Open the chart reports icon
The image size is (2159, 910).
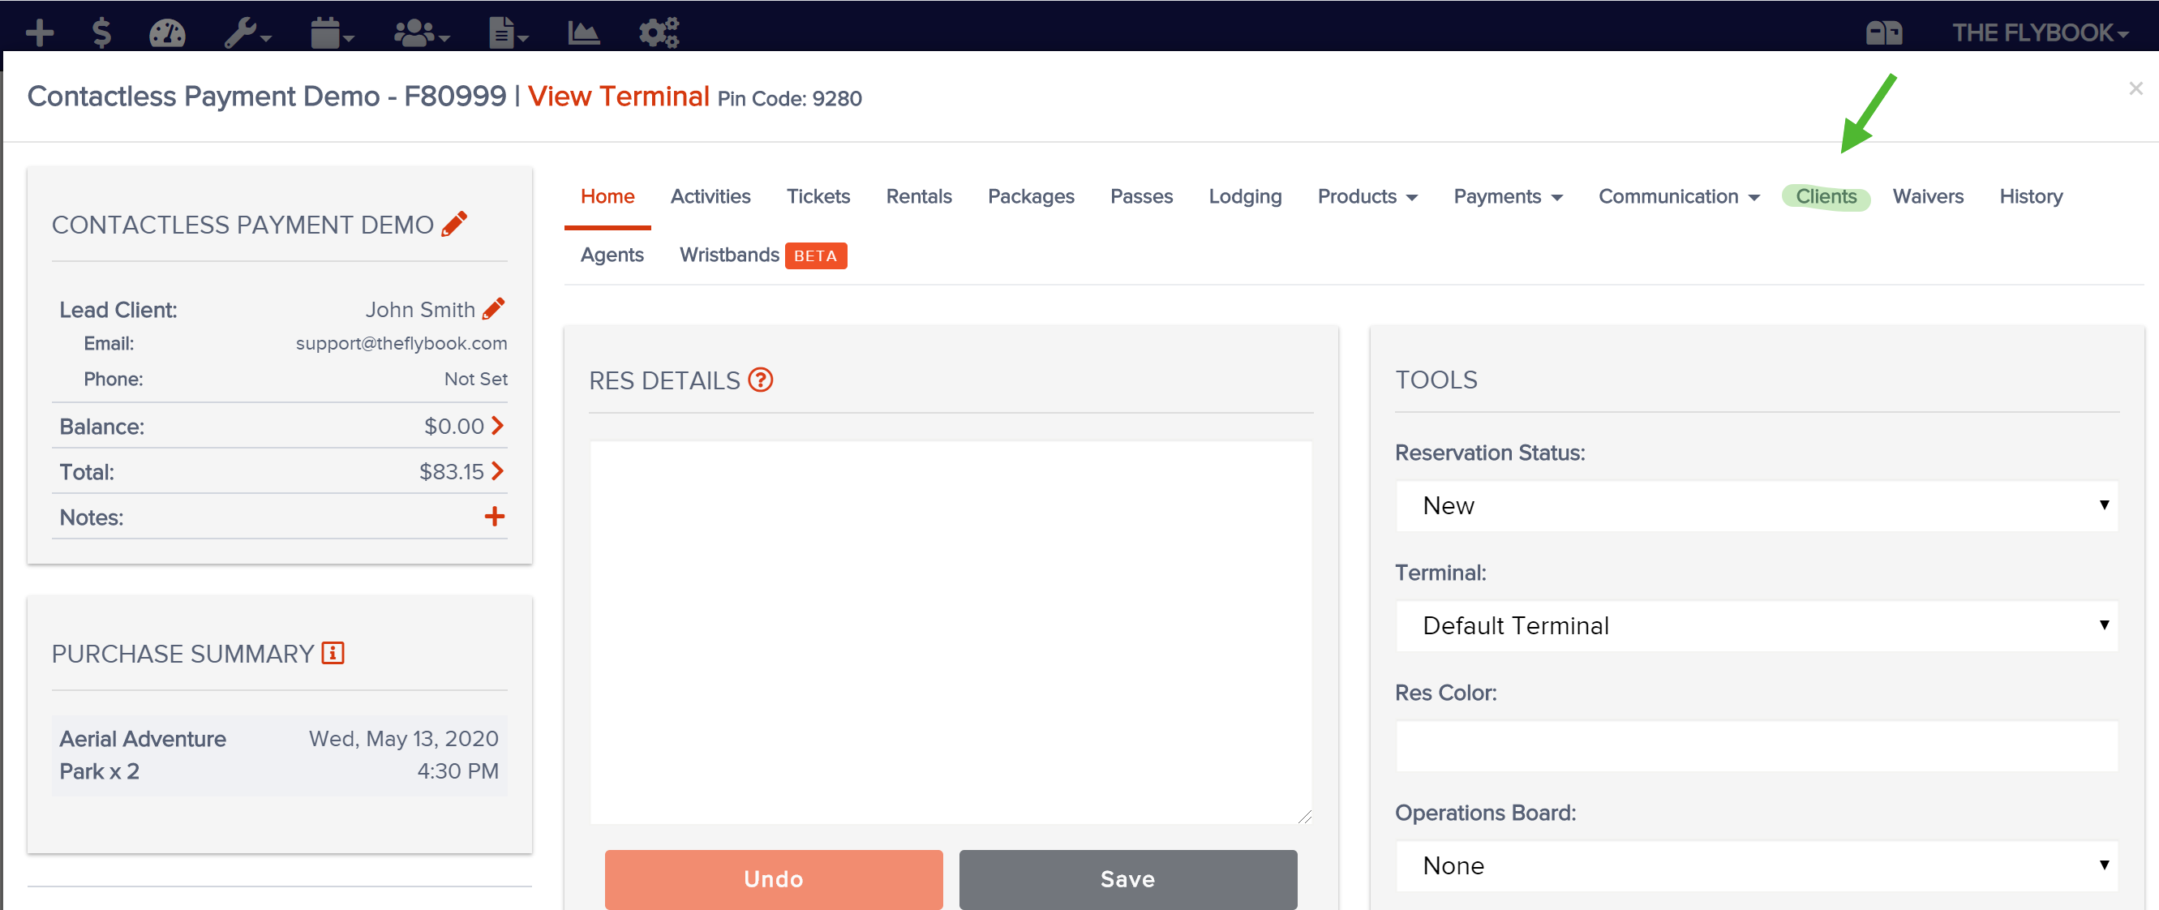pos(583,32)
